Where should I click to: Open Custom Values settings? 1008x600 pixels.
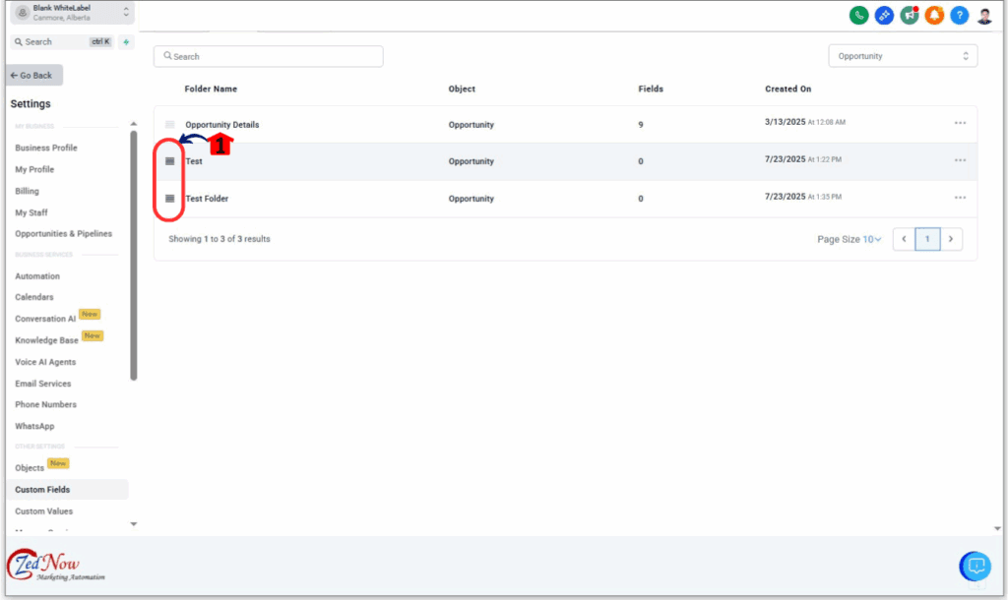click(43, 511)
